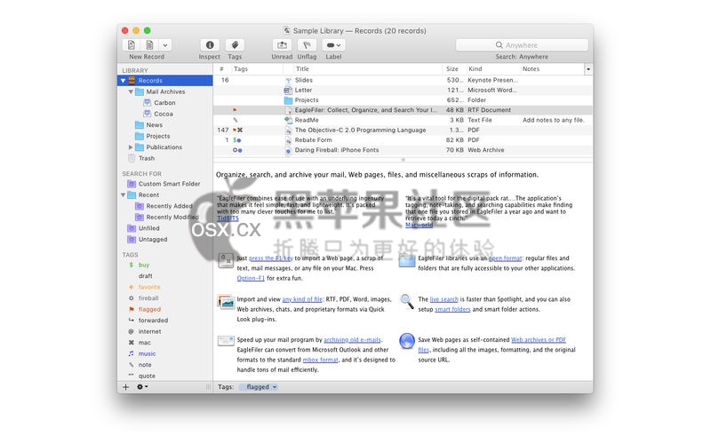Select the buy tag
The width and height of the screenshot is (711, 444).
(143, 265)
